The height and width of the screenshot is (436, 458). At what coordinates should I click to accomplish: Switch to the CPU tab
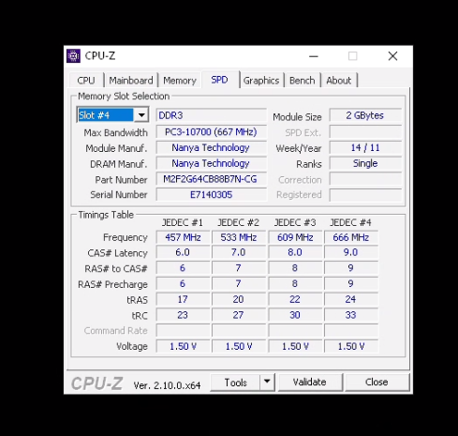tap(86, 81)
